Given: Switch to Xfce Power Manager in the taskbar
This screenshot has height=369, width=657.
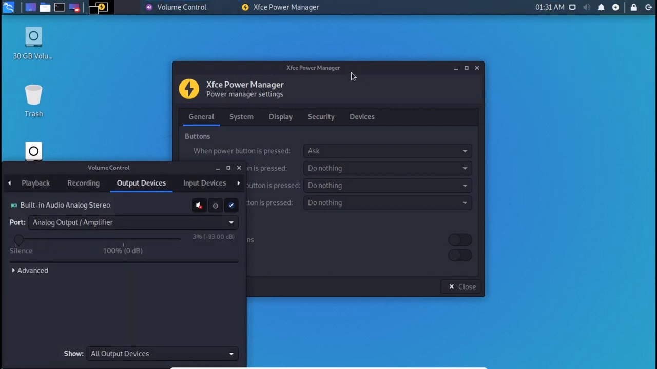Looking at the screenshot, I should pyautogui.click(x=280, y=7).
